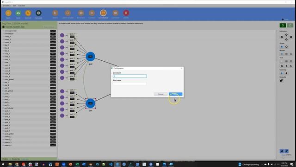This screenshot has width=296, height=167.
Task: Click the topmost purple error term of qual
Action: (62, 35)
